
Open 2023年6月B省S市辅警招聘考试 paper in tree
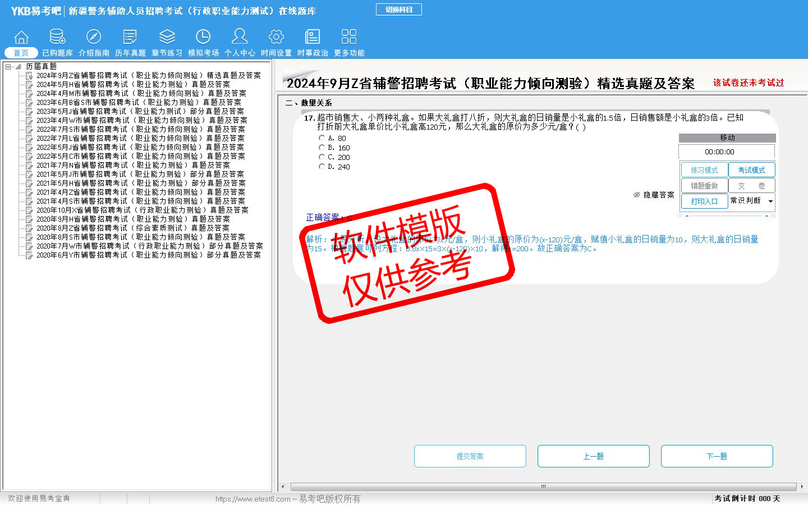pos(139,103)
